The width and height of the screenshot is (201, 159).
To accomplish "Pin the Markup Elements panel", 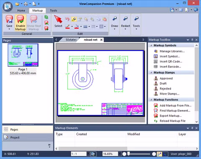I will tap(192, 128).
